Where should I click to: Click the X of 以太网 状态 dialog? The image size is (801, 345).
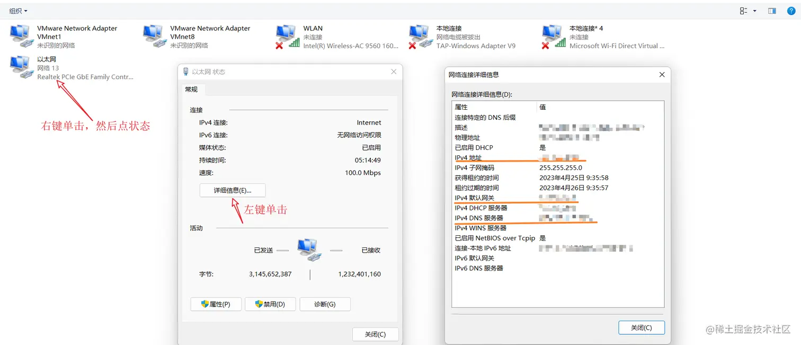pos(394,72)
